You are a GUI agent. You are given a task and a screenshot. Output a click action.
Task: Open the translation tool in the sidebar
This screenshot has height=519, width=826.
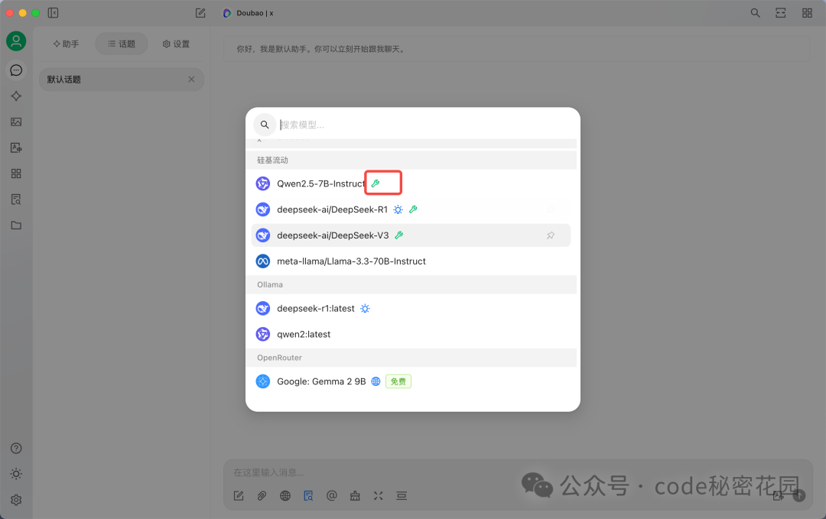(x=16, y=147)
